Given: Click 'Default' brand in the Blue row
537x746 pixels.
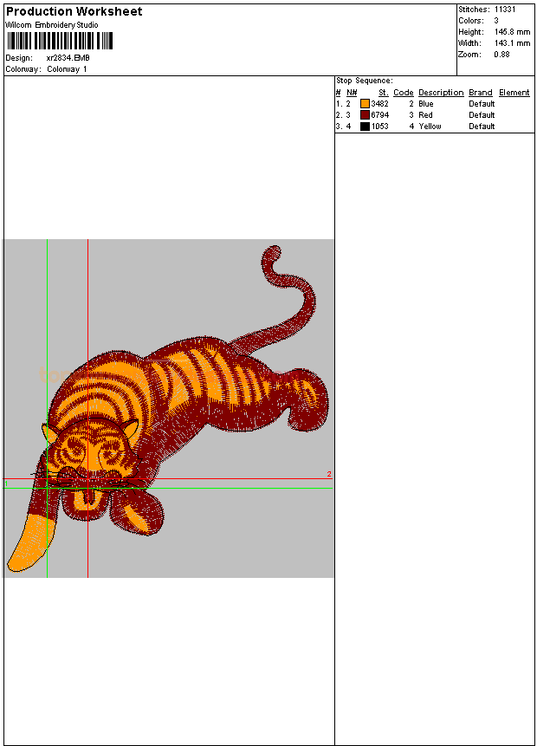Looking at the screenshot, I should [482, 104].
